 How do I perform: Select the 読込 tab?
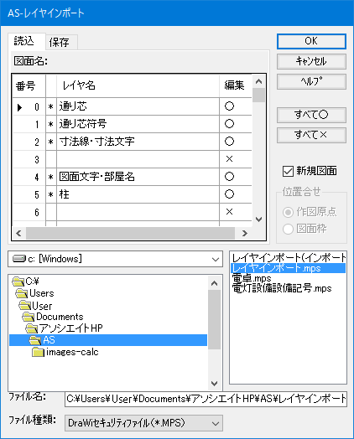click(24, 41)
